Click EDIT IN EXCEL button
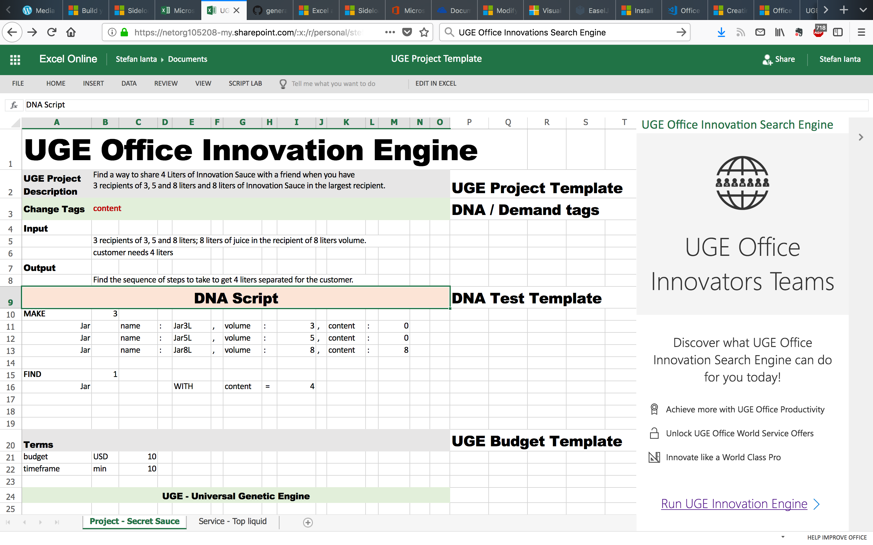 pos(435,84)
